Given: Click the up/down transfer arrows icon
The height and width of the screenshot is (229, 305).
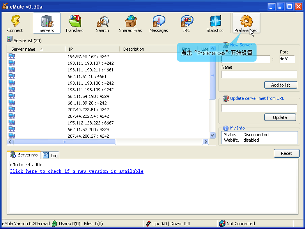Looking at the screenshot, I should click(x=149, y=224).
